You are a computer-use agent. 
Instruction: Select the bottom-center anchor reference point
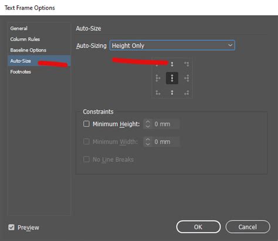[x=172, y=93]
